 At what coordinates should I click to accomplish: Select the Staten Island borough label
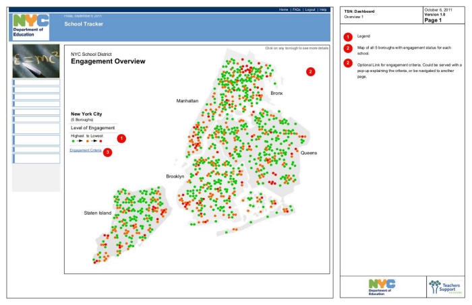pos(97,213)
